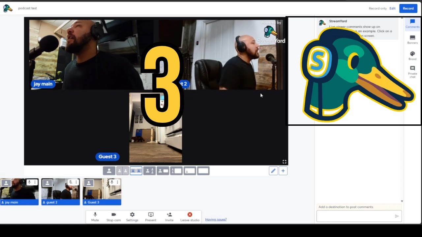This screenshot has height=237, width=422.
Task: Open the Comments side tab
Action: (x=412, y=24)
